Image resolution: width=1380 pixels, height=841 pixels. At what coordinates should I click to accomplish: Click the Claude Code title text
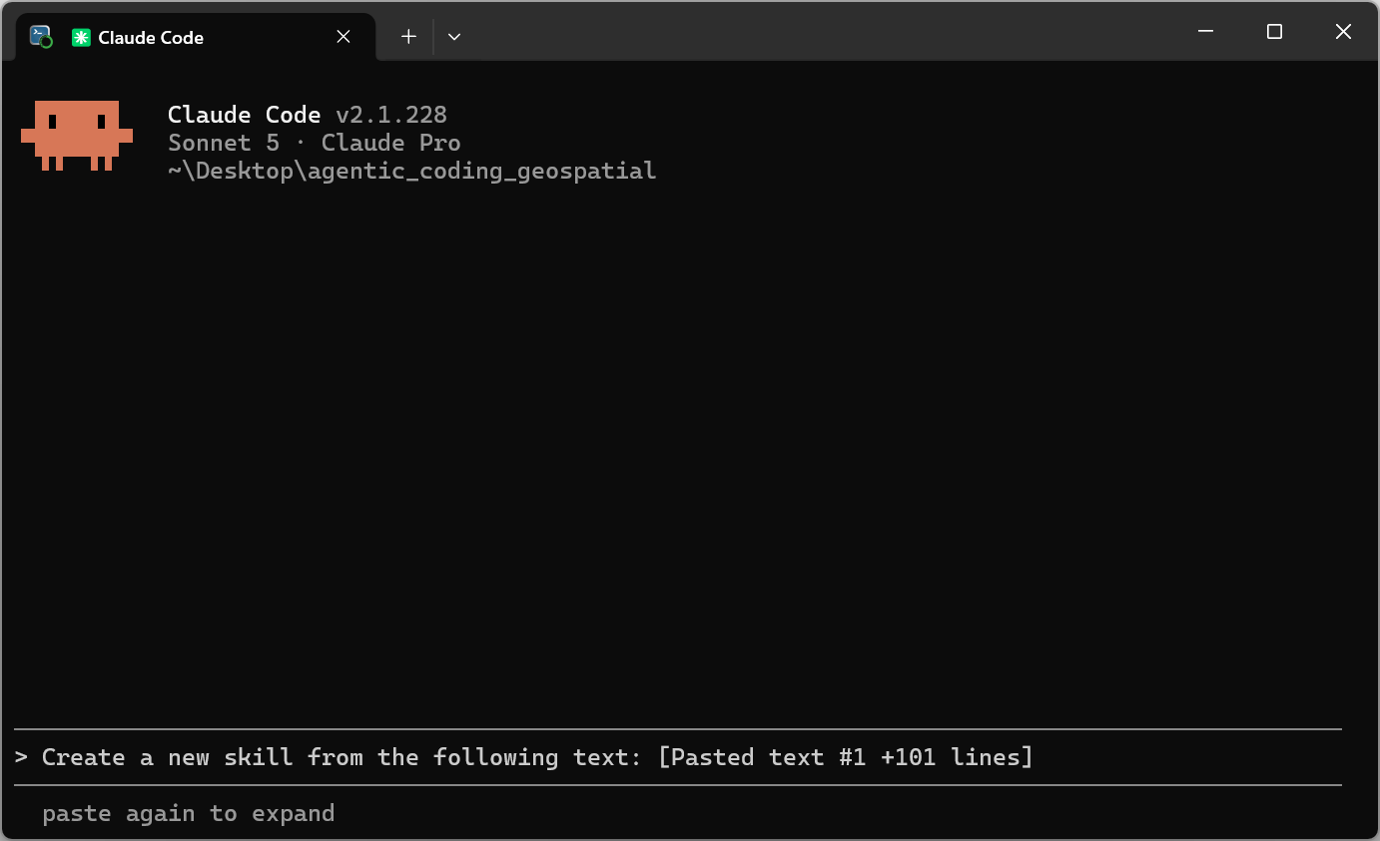[x=244, y=115]
